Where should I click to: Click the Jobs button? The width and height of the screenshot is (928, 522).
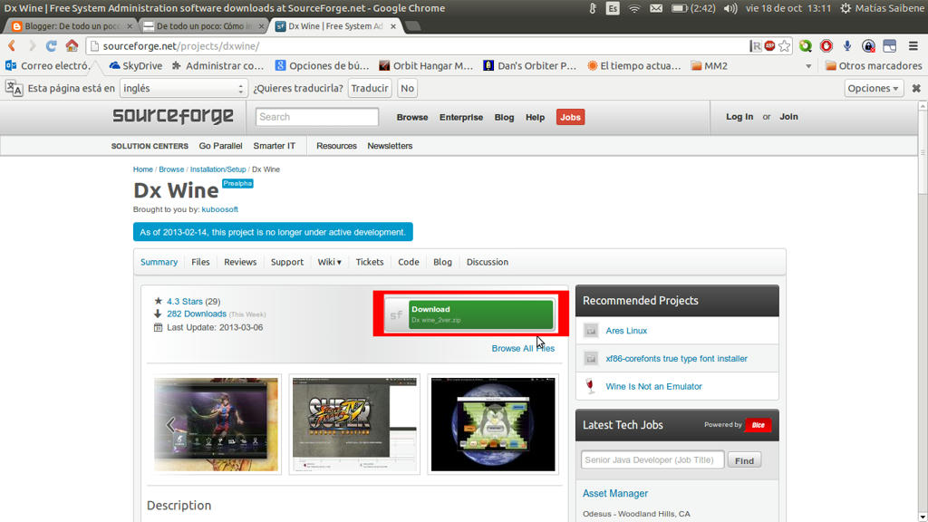pos(570,117)
